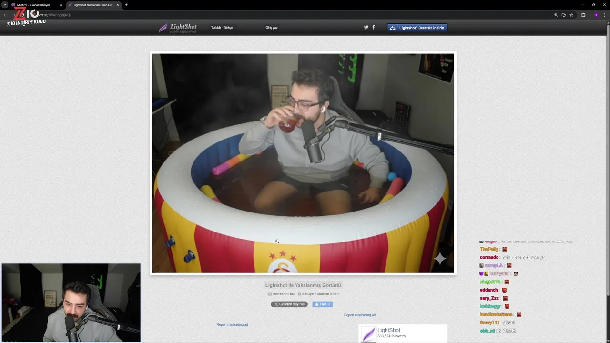Open the LightShot Twitter page icon
This screenshot has width=610, height=343.
click(x=366, y=27)
